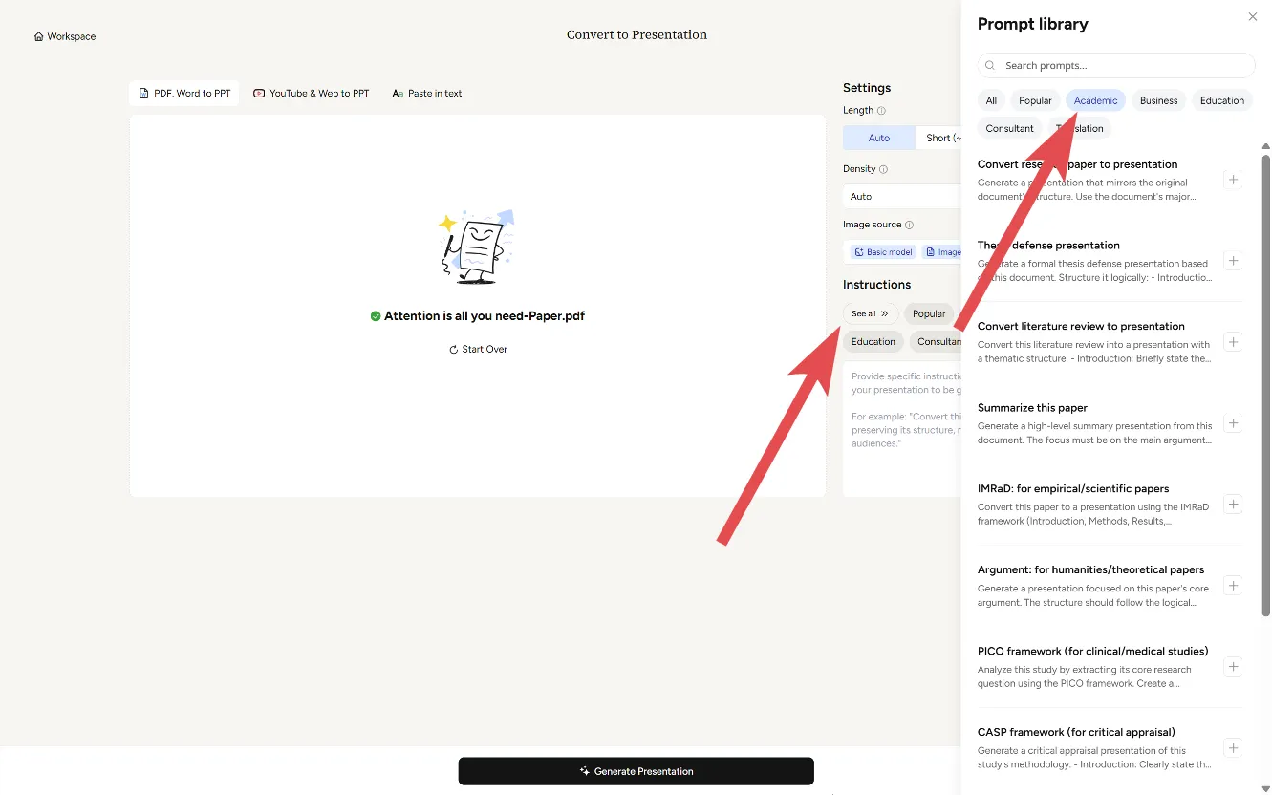Add the PICO framework prompt
Image resolution: width=1272 pixels, height=795 pixels.
pos(1232,667)
